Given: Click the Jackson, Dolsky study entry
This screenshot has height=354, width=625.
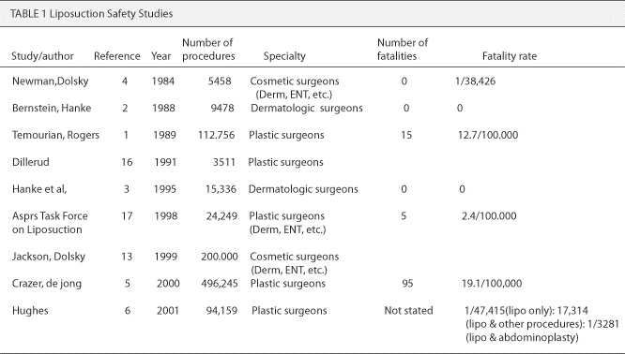Looking at the screenshot, I should [49, 257].
